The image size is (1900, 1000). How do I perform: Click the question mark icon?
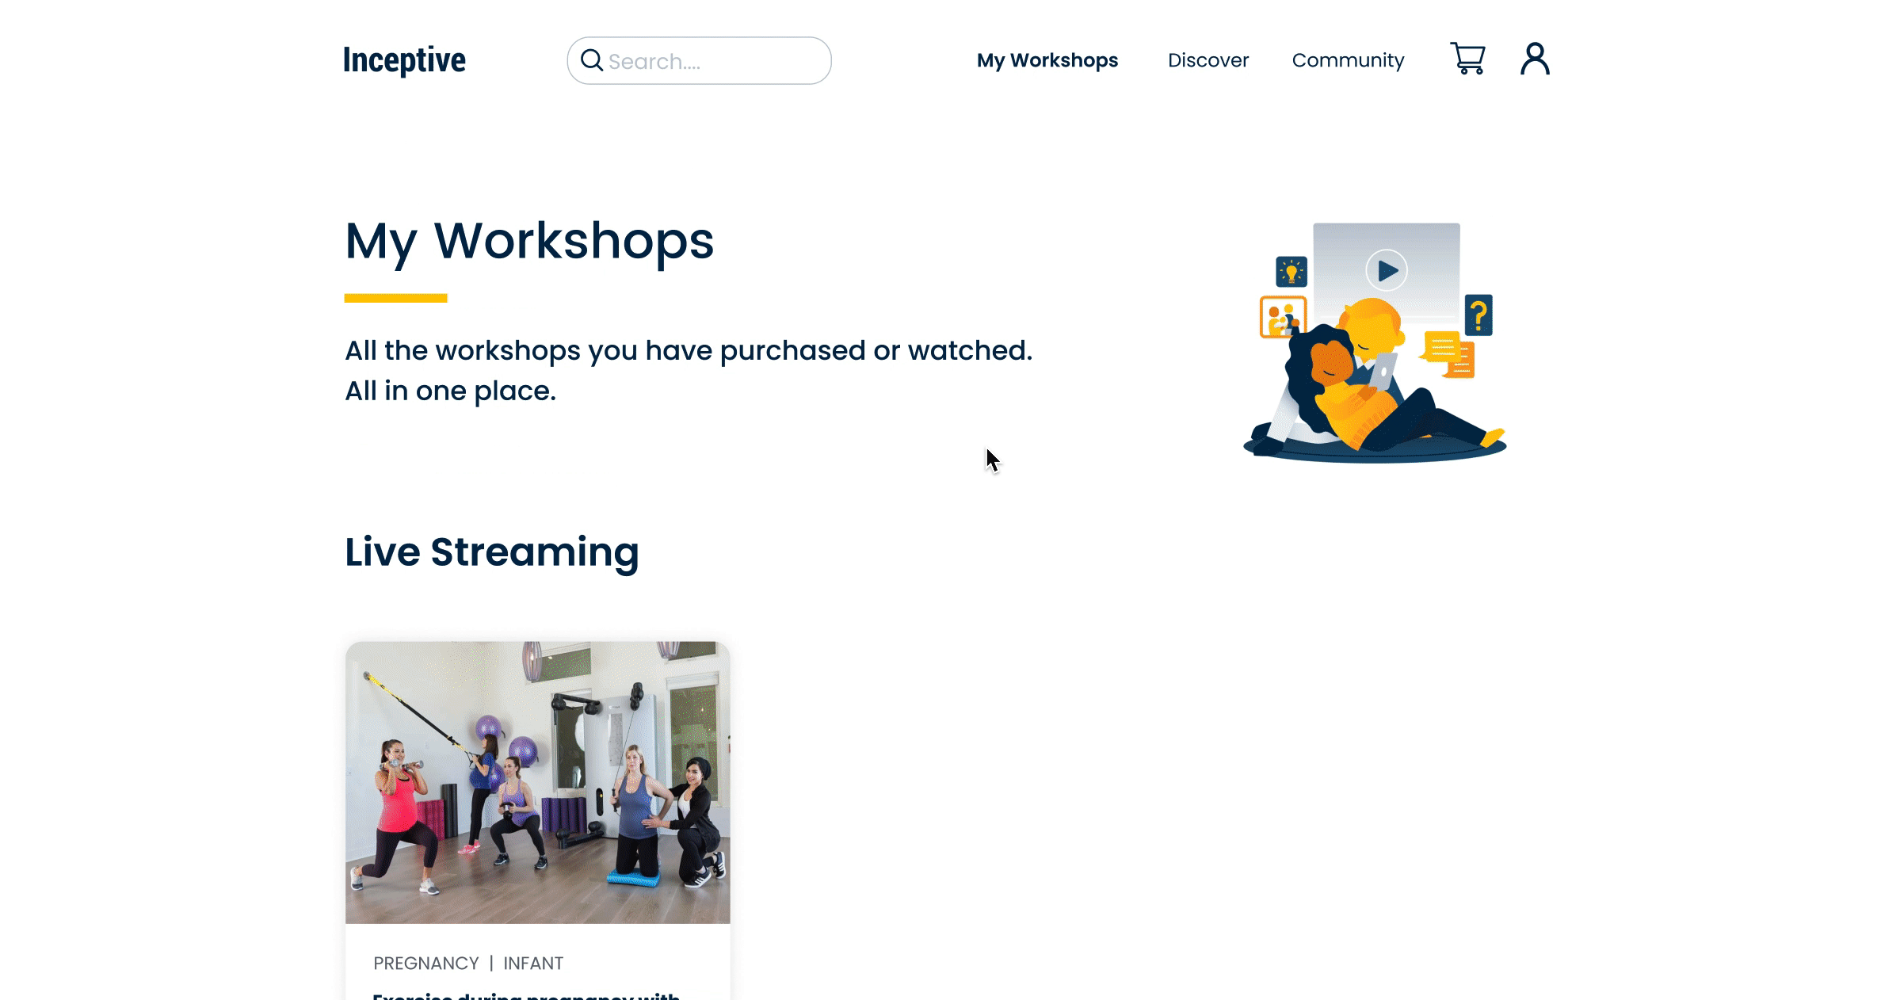[x=1478, y=315]
